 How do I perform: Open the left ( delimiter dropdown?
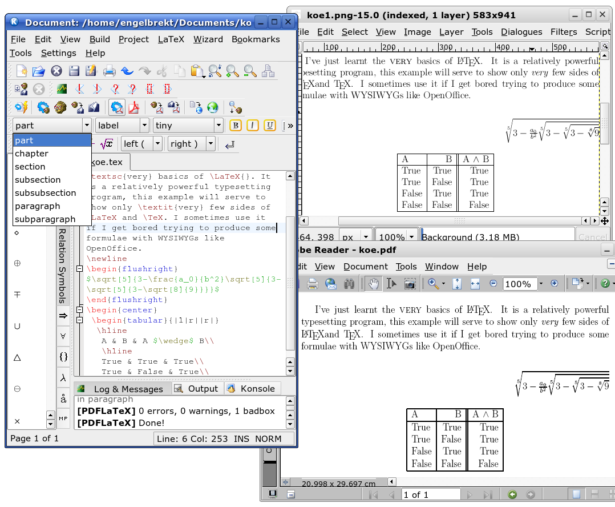point(157,144)
